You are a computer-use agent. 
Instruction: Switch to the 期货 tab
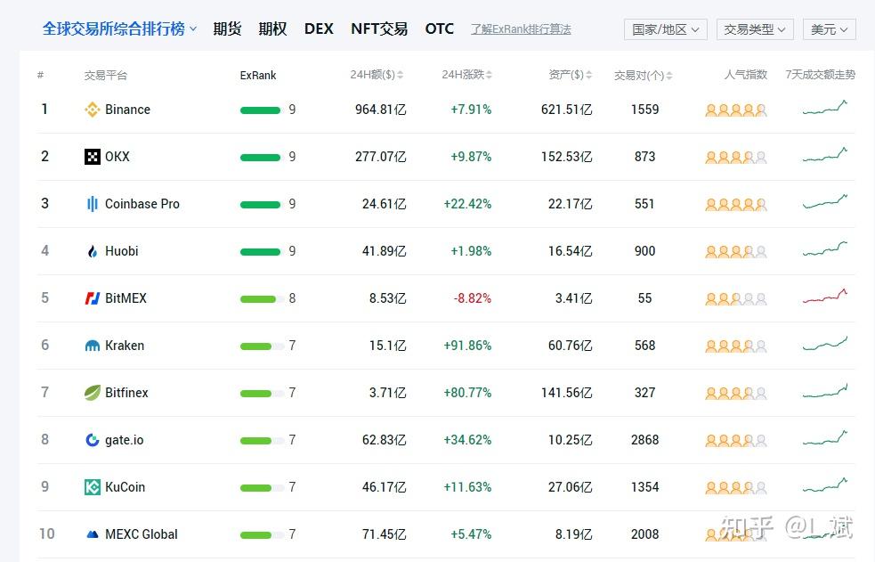(227, 29)
